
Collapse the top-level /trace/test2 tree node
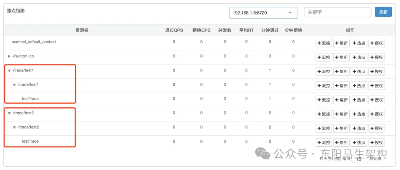(9, 113)
